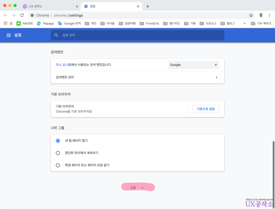Viewport: 275px width, 209px height.
Task: Expand the 고급 advanced settings section
Action: pos(137,187)
